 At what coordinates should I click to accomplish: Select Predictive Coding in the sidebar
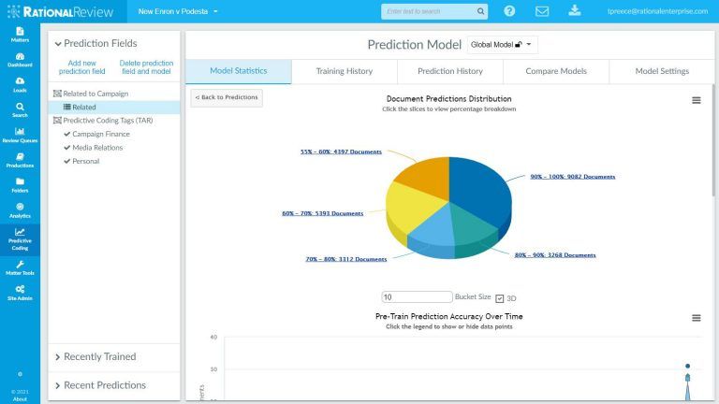[20, 239]
